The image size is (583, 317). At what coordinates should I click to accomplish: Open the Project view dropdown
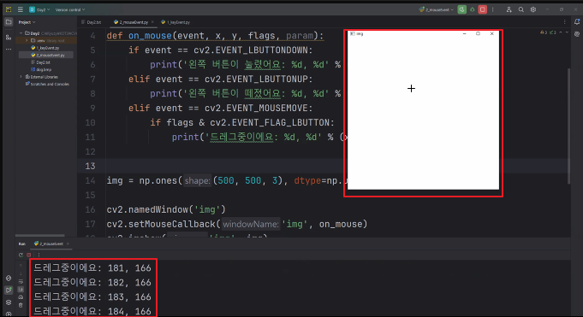tap(27, 22)
